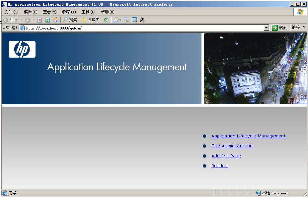Click the IE icon in title bar
This screenshot has width=308, height=197.
click(5, 4)
